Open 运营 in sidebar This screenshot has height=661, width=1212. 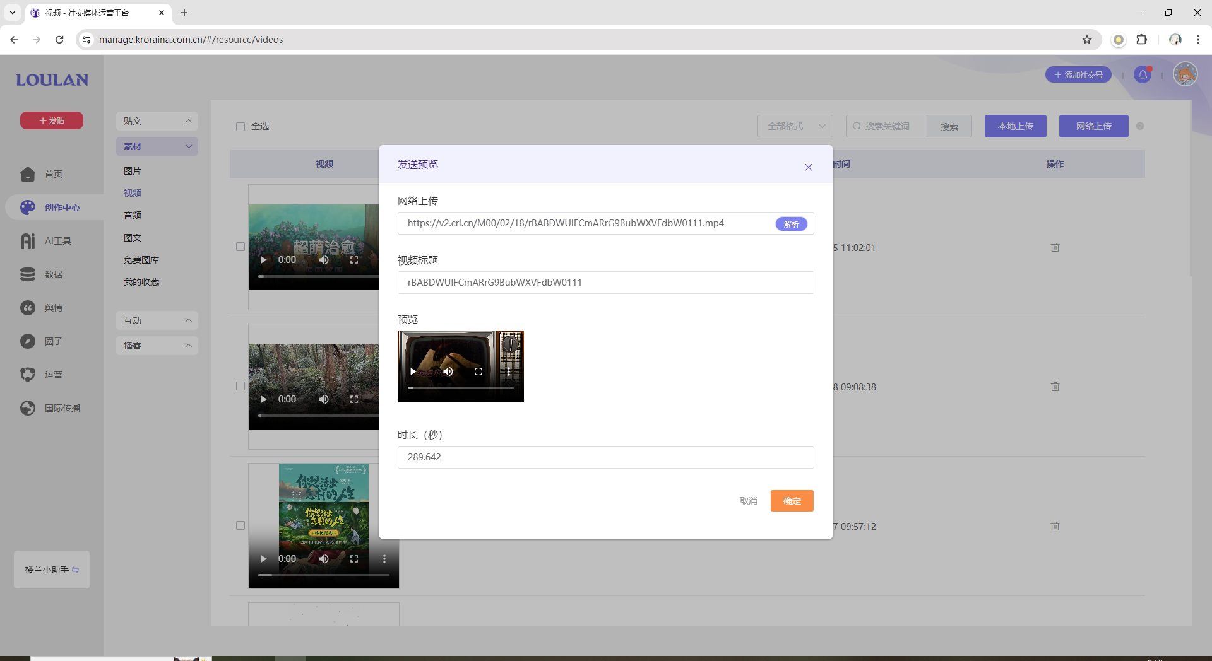(x=42, y=375)
